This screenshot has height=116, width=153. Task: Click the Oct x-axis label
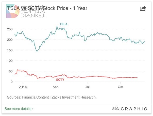120,87
